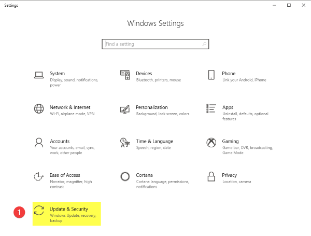Click the Gaming Xbox icon
311x236 pixels.
211,143
